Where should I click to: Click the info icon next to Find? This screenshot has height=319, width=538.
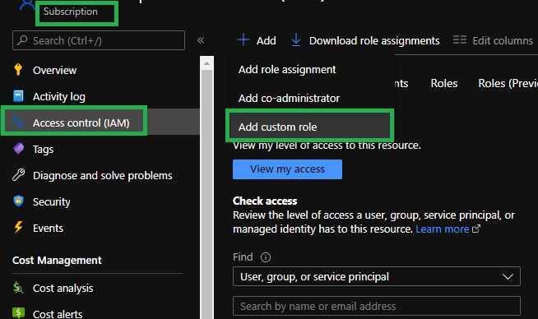click(x=266, y=257)
